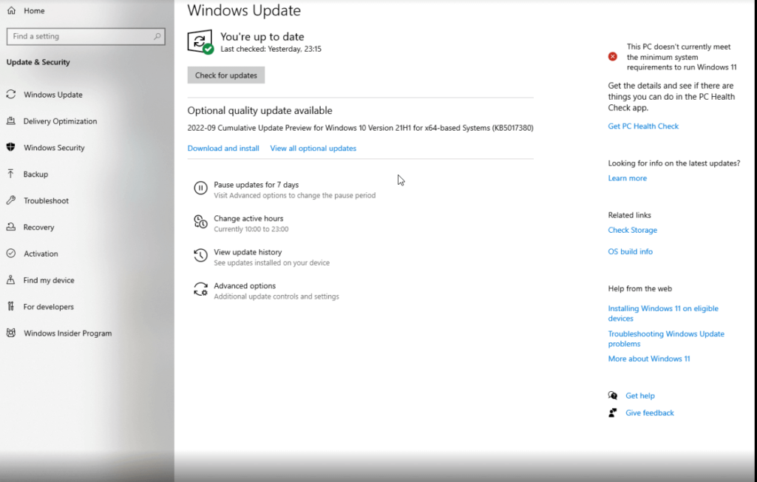
Task: Click the Backup upward arrow icon
Action: click(x=10, y=174)
